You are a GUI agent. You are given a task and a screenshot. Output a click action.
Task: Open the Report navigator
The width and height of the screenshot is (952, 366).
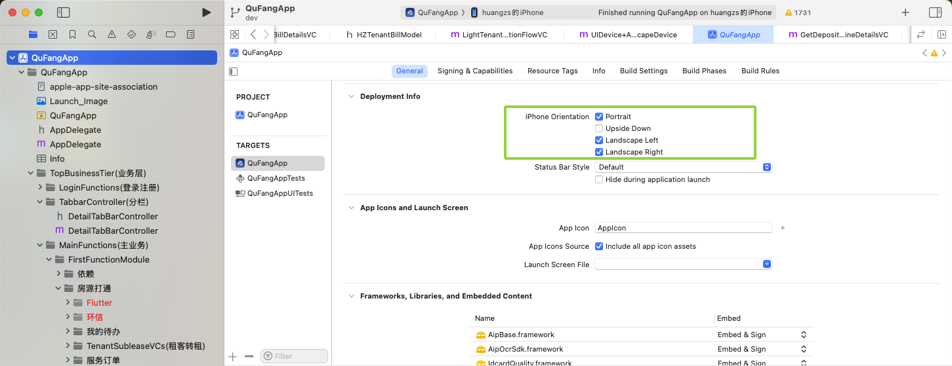pyautogui.click(x=190, y=34)
